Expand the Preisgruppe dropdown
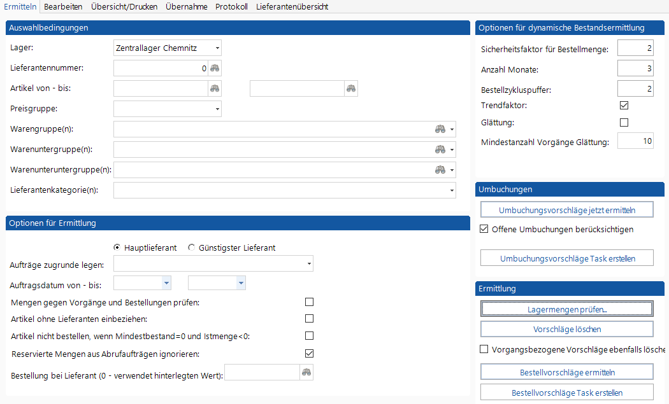The image size is (669, 404). point(217,109)
